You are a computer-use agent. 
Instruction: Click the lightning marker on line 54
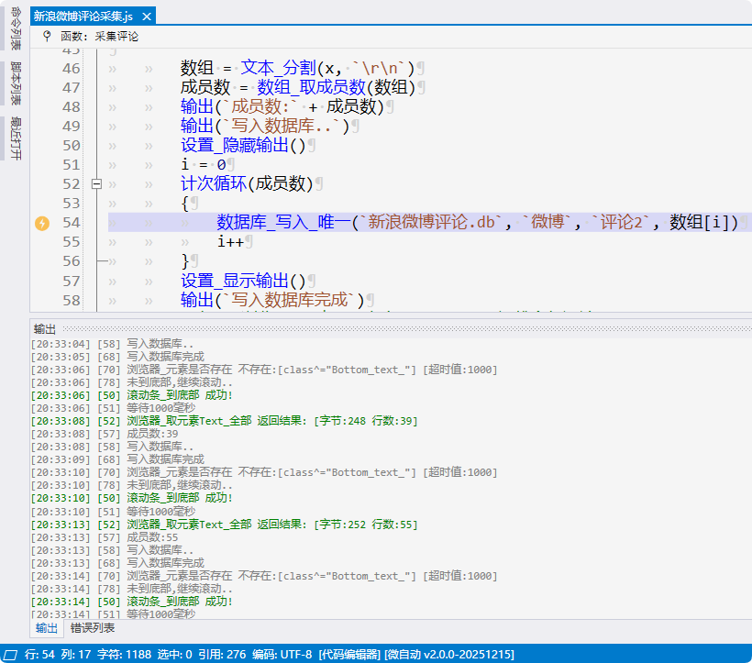42,223
